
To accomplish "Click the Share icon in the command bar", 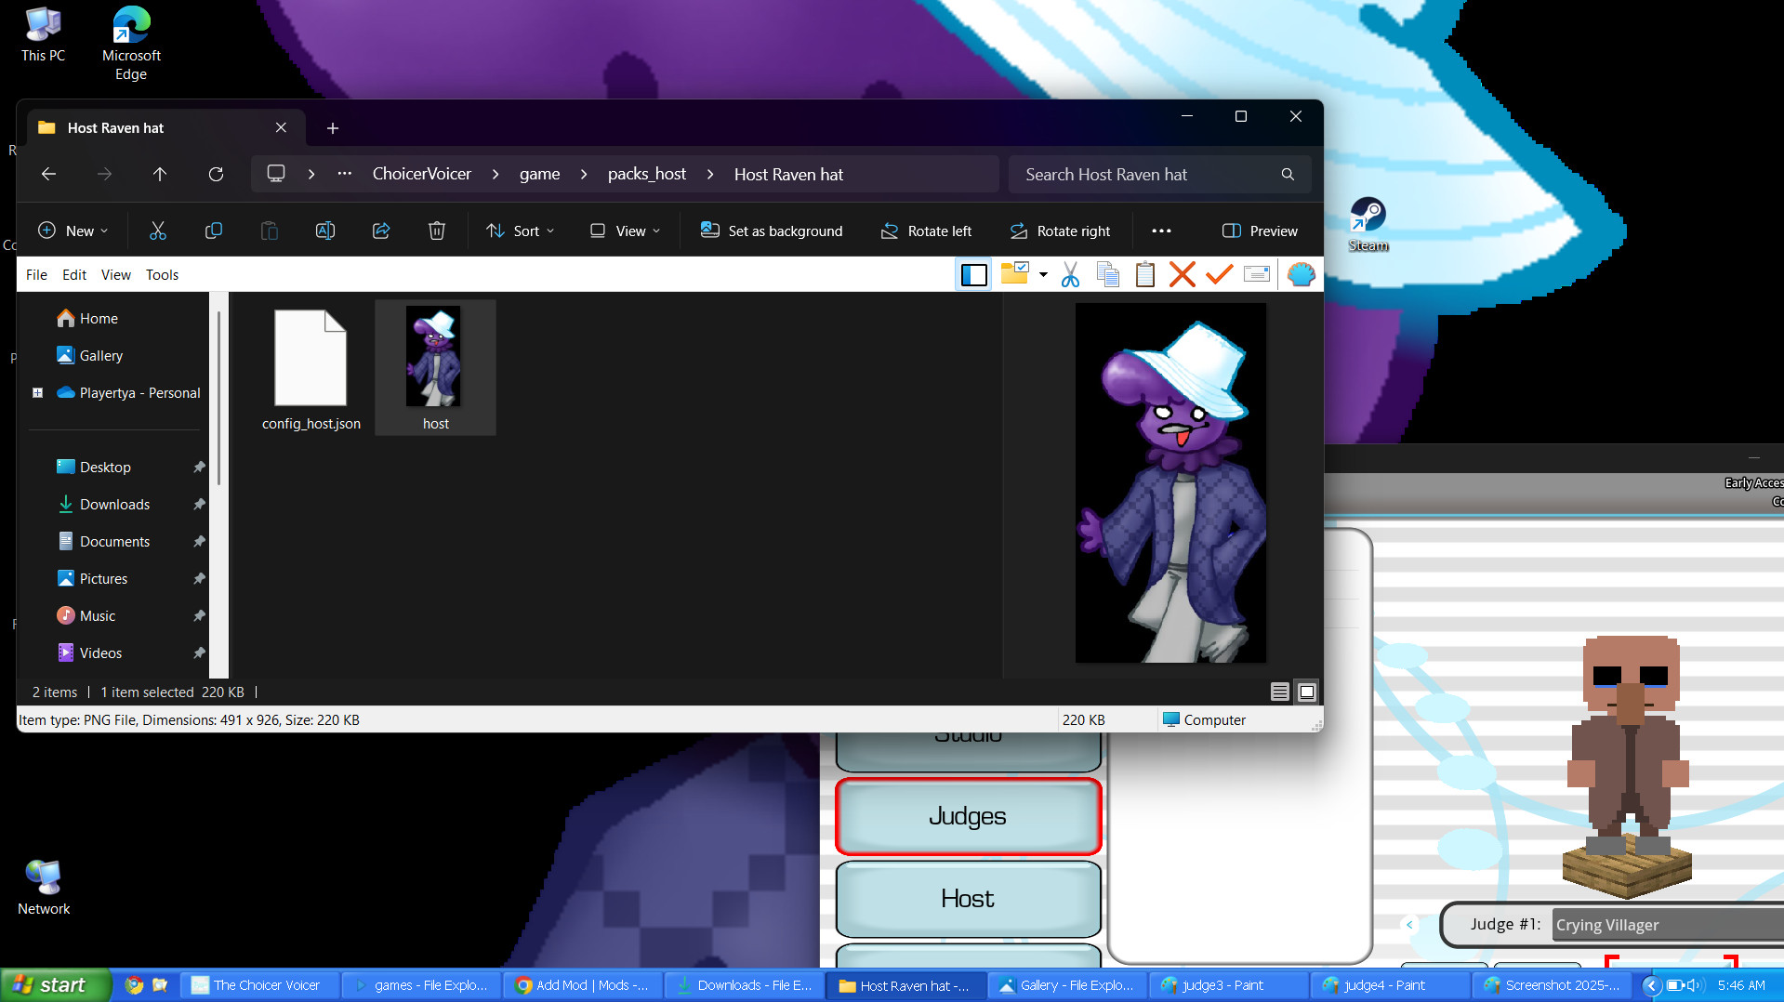I will point(381,231).
